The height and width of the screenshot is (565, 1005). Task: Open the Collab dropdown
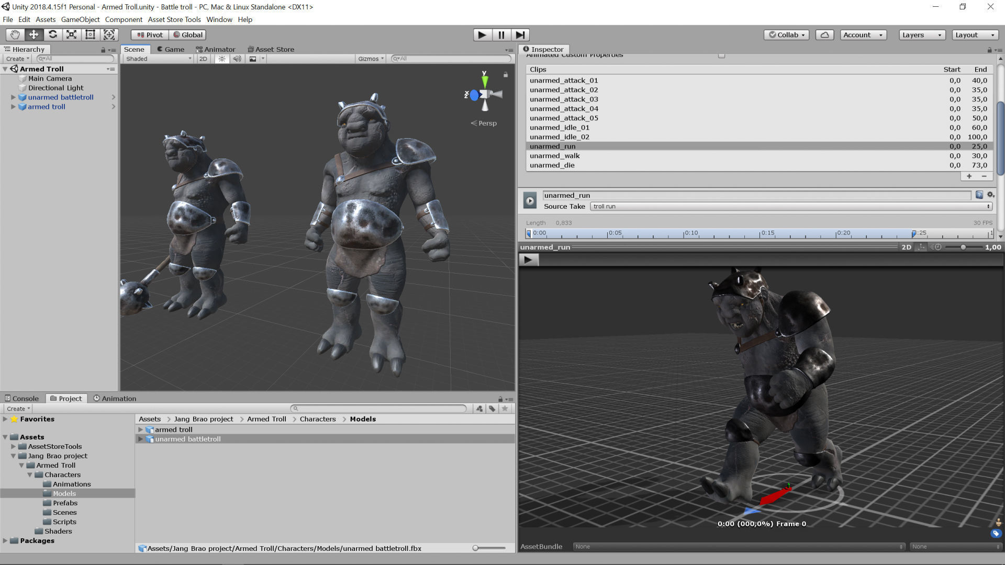(x=787, y=35)
